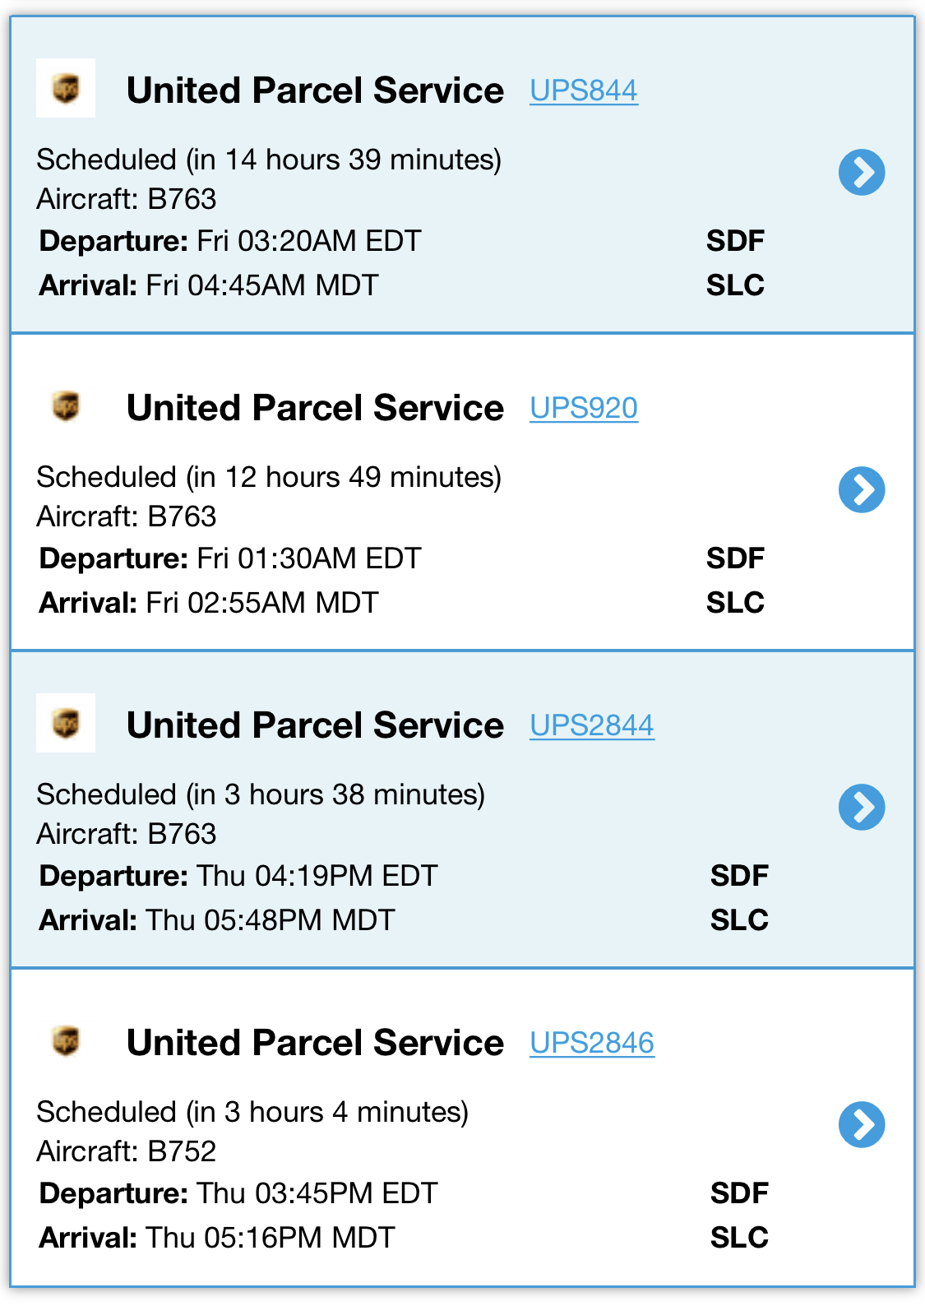Follow the UPS2844 flight number link
The height and width of the screenshot is (1306, 925).
pyautogui.click(x=592, y=725)
